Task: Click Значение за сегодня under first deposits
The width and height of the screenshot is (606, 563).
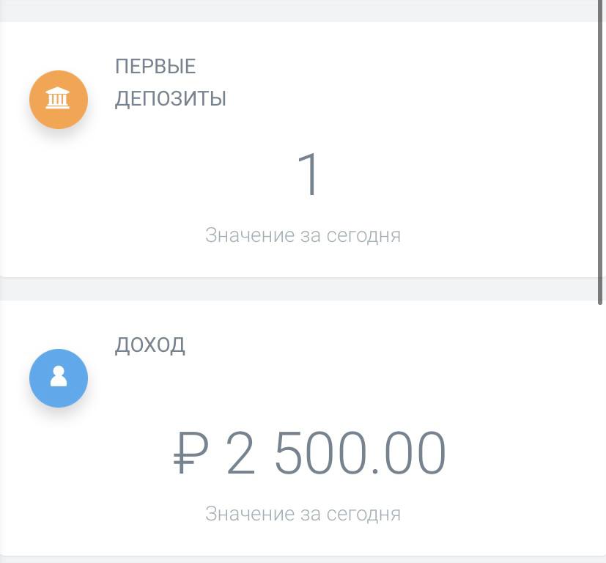Action: coord(303,235)
